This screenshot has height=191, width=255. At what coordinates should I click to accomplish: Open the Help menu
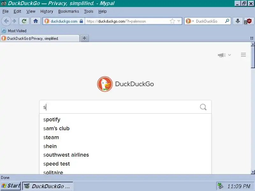pyautogui.click(x=102, y=11)
